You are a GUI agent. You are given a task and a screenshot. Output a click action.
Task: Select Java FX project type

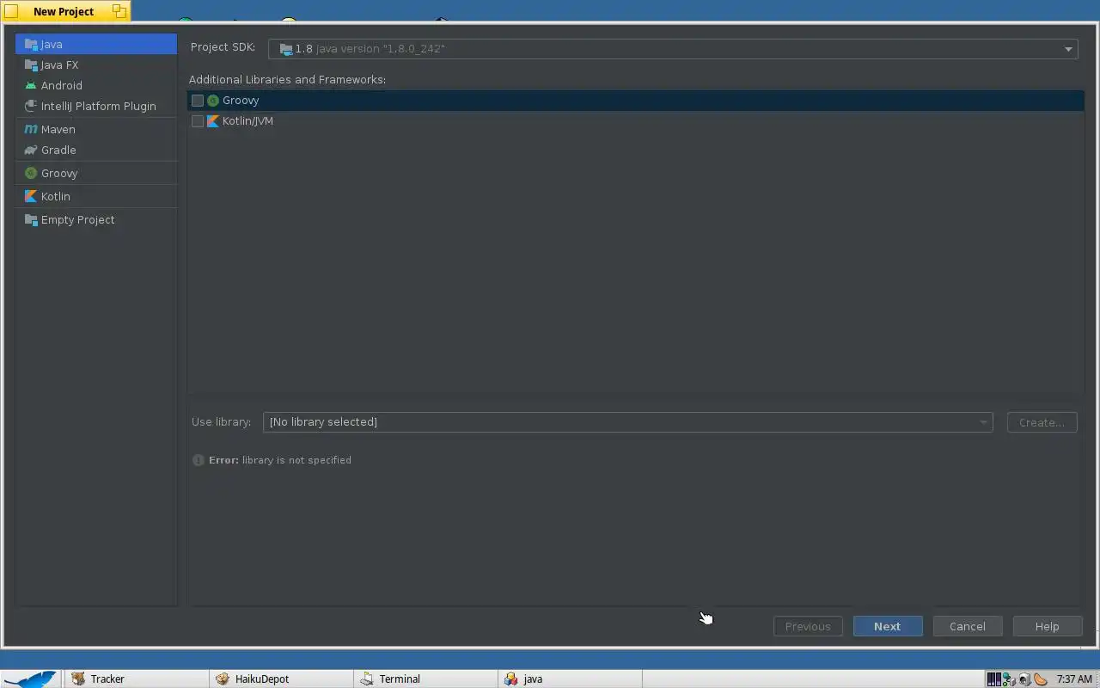[97, 64]
